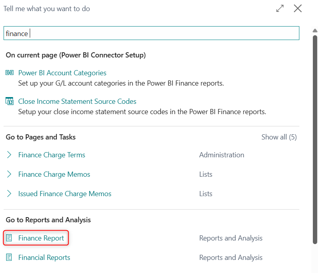318x273 pixels.
Task: Expand the search dialog to full size
Action: click(x=280, y=8)
